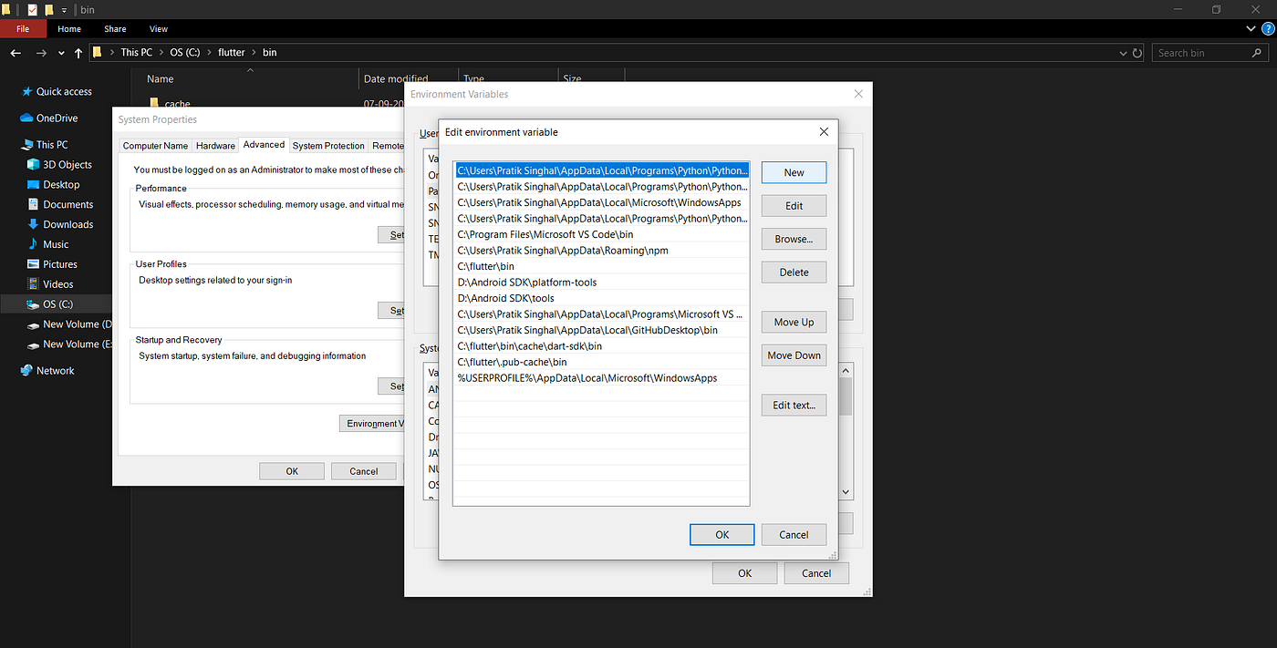Collapse the ribbon using the chevron

1250,28
